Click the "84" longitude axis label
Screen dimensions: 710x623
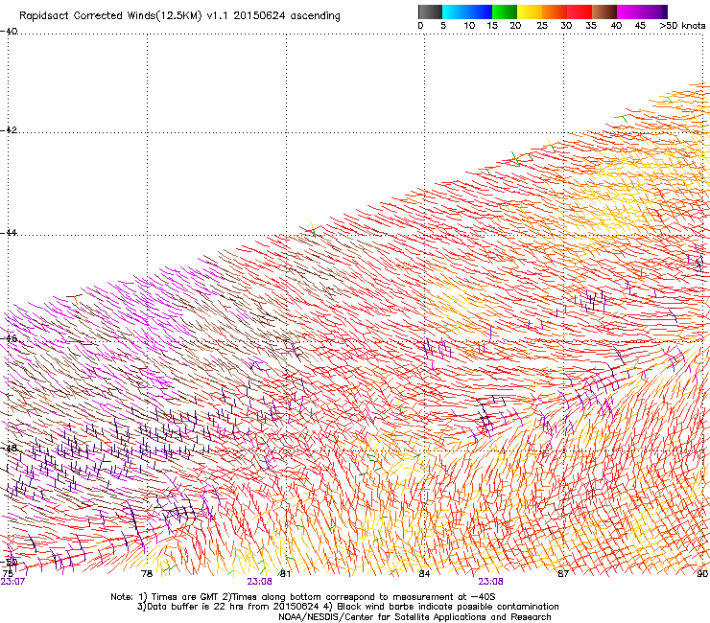[424, 574]
